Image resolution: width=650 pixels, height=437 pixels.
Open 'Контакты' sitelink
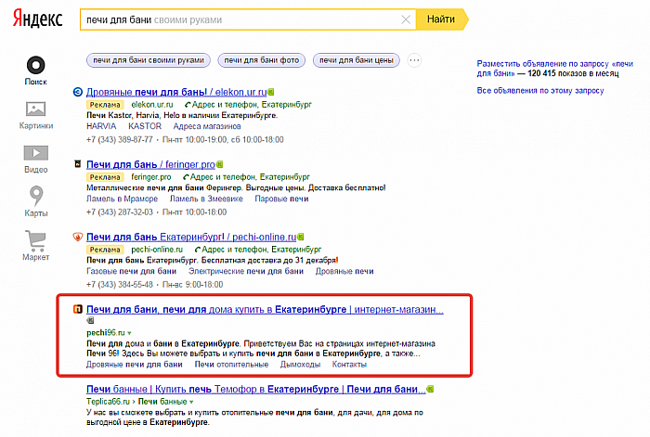(x=349, y=365)
